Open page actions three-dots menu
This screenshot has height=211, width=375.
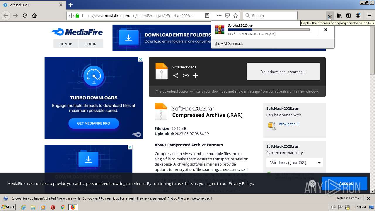click(219, 16)
